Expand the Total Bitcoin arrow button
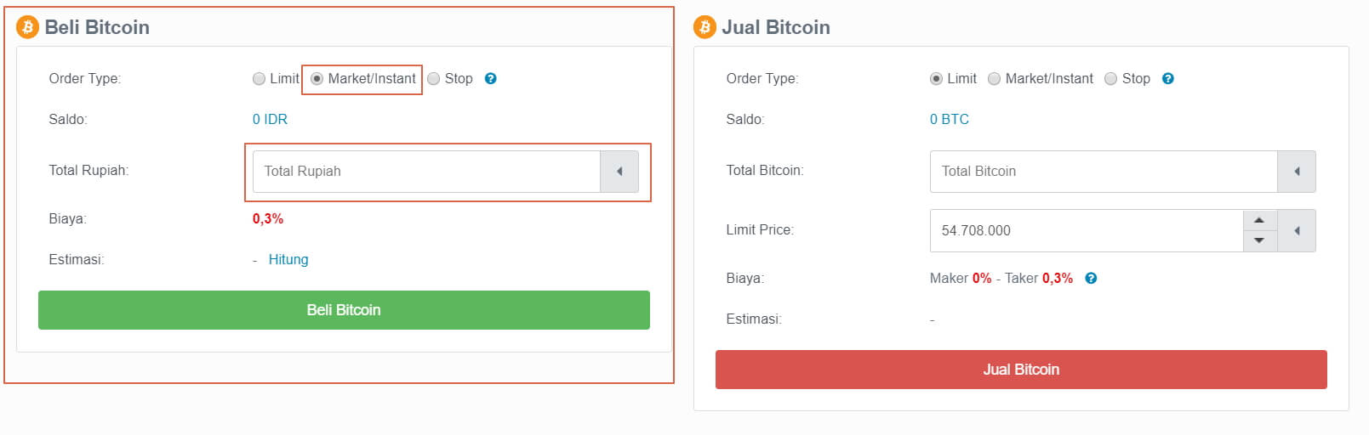1369x435 pixels. [x=1297, y=172]
